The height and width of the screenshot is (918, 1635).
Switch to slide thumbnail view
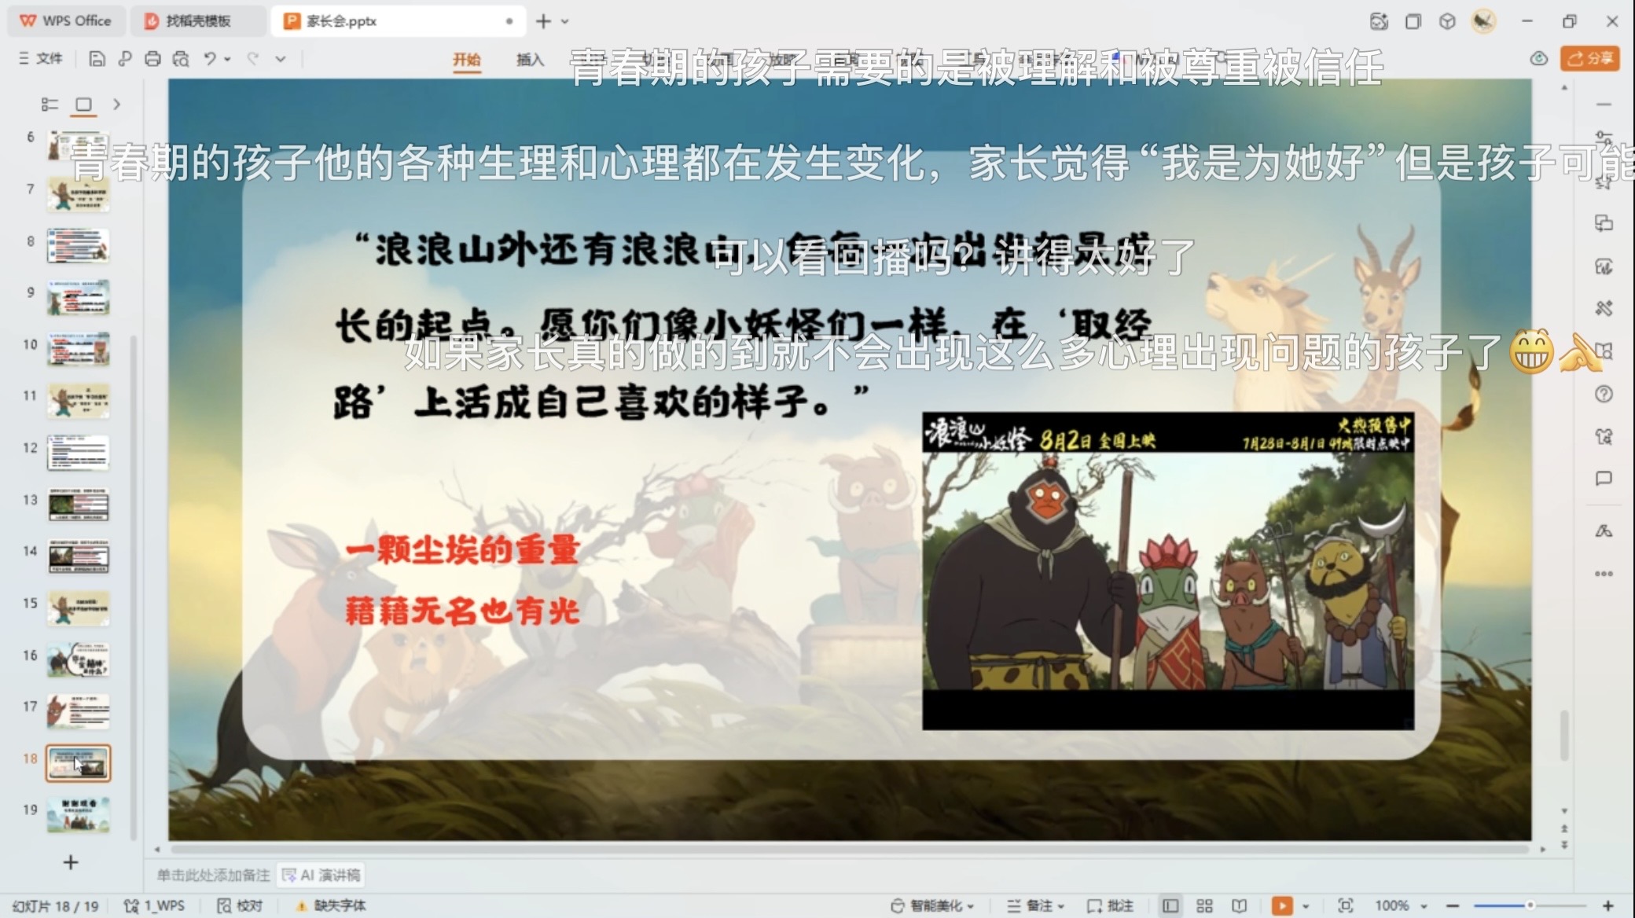pos(83,105)
